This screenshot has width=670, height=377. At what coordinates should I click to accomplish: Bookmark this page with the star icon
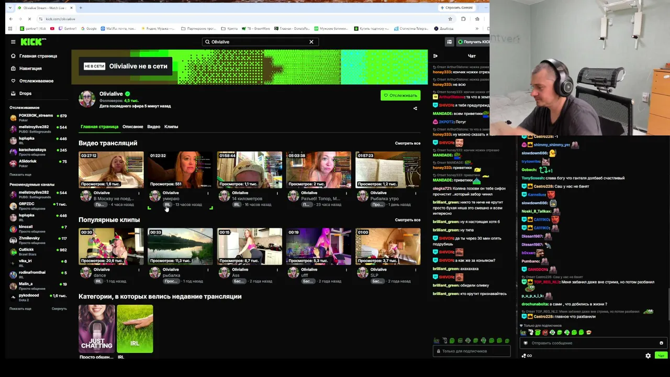pyautogui.click(x=450, y=19)
